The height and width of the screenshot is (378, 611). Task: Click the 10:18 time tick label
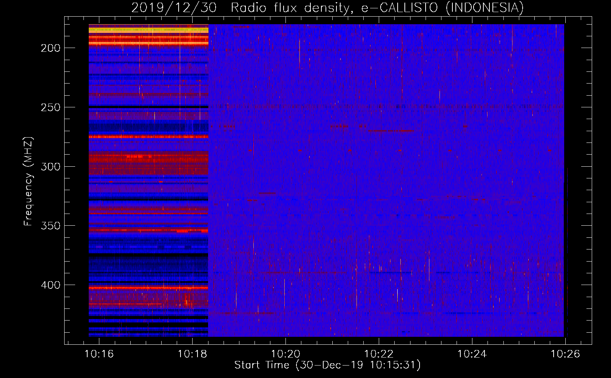(x=193, y=354)
